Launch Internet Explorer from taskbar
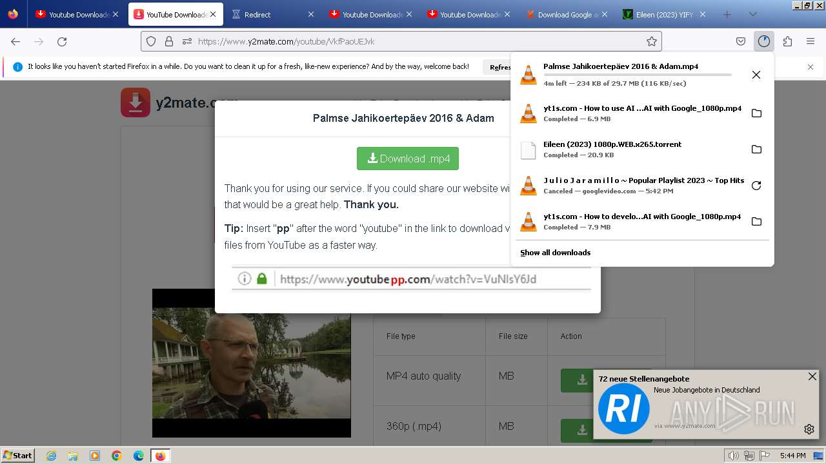Viewport: 826px width, 464px height. 51,456
